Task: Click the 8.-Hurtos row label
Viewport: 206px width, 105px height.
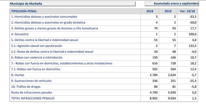Action: (18, 75)
